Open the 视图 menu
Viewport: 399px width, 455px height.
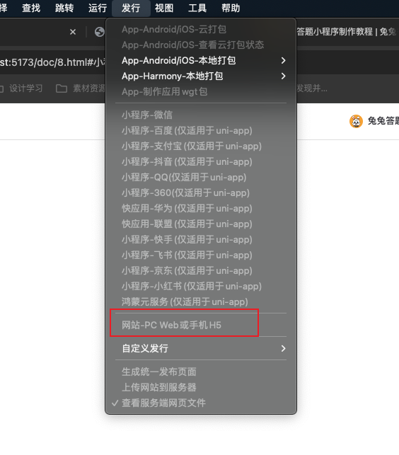[164, 8]
